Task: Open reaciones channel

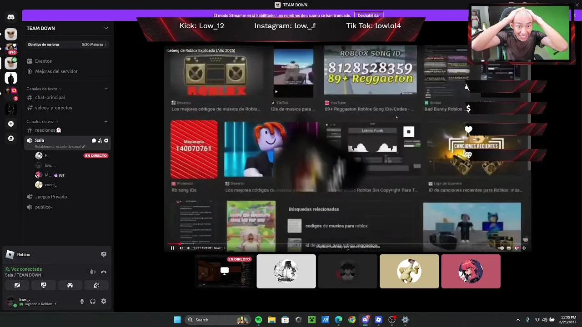Action: coord(68,130)
